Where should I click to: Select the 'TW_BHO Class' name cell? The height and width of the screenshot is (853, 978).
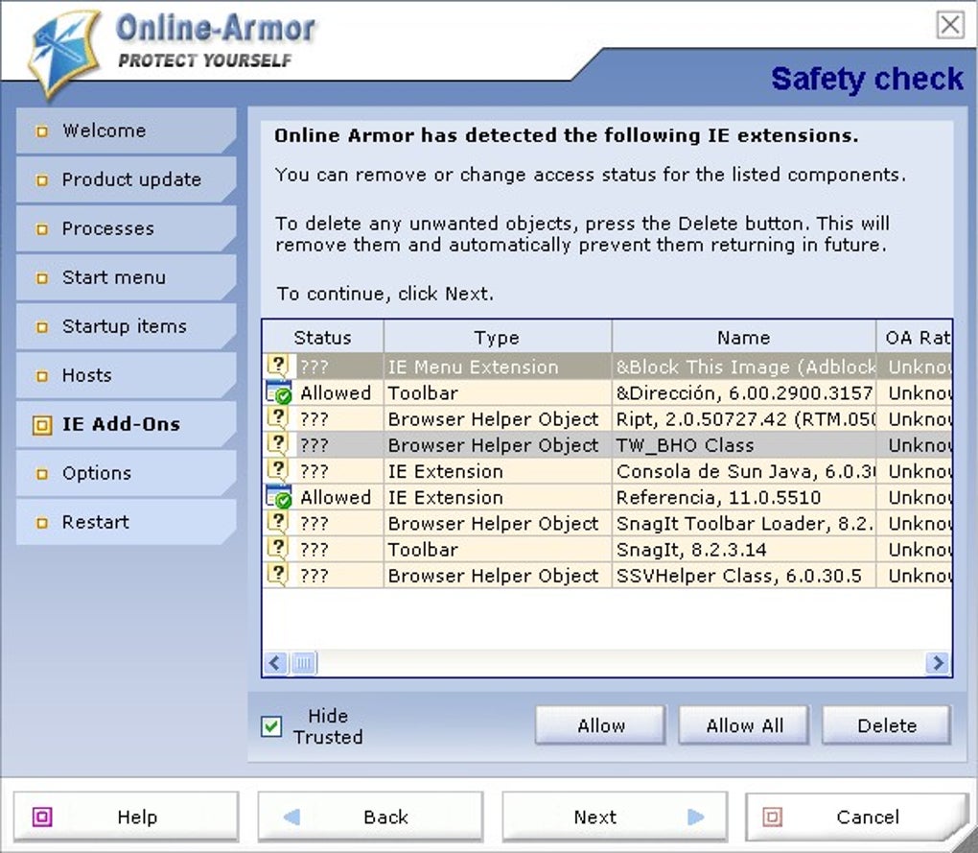tap(744, 445)
